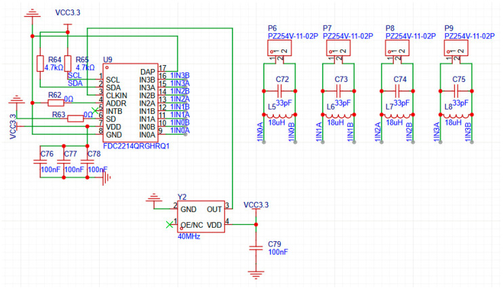Select the R65 4.7kΩ resistor symbol
Viewport: 503px width, 290px height.
click(x=68, y=63)
